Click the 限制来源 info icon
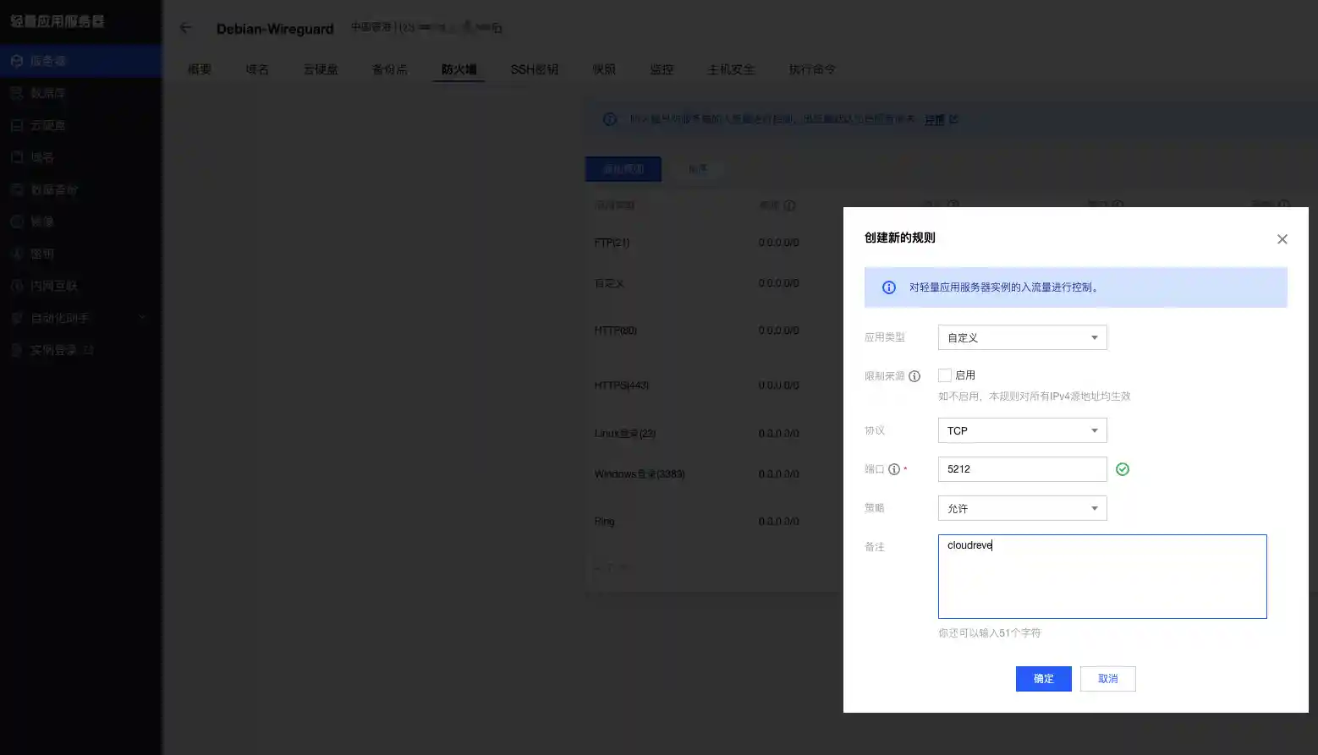This screenshot has width=1318, height=755. click(915, 375)
